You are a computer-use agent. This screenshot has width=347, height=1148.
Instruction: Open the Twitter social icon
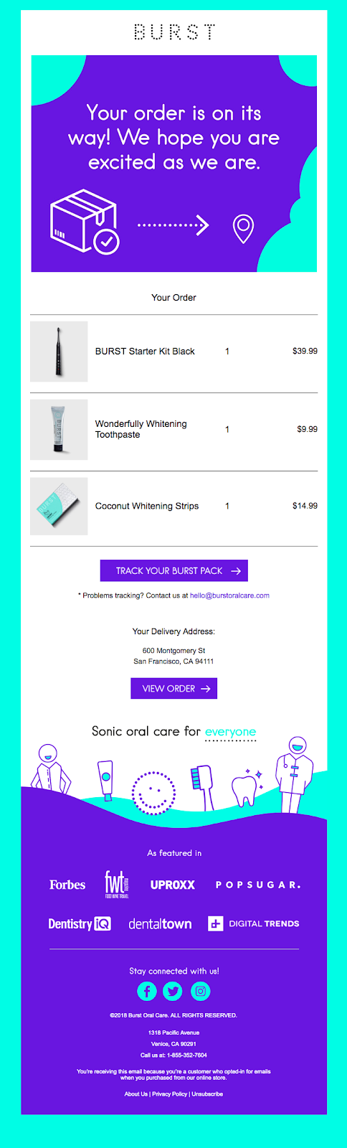pyautogui.click(x=173, y=991)
